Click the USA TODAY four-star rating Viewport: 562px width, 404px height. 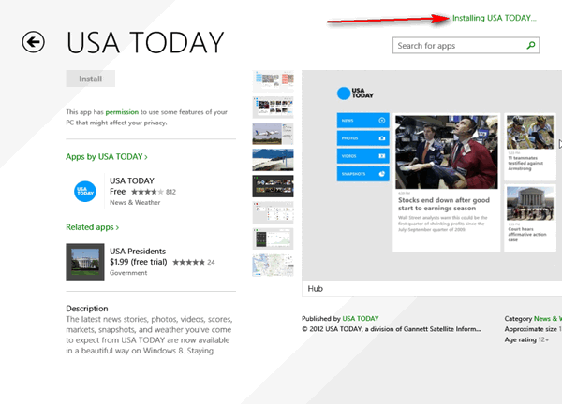click(147, 192)
